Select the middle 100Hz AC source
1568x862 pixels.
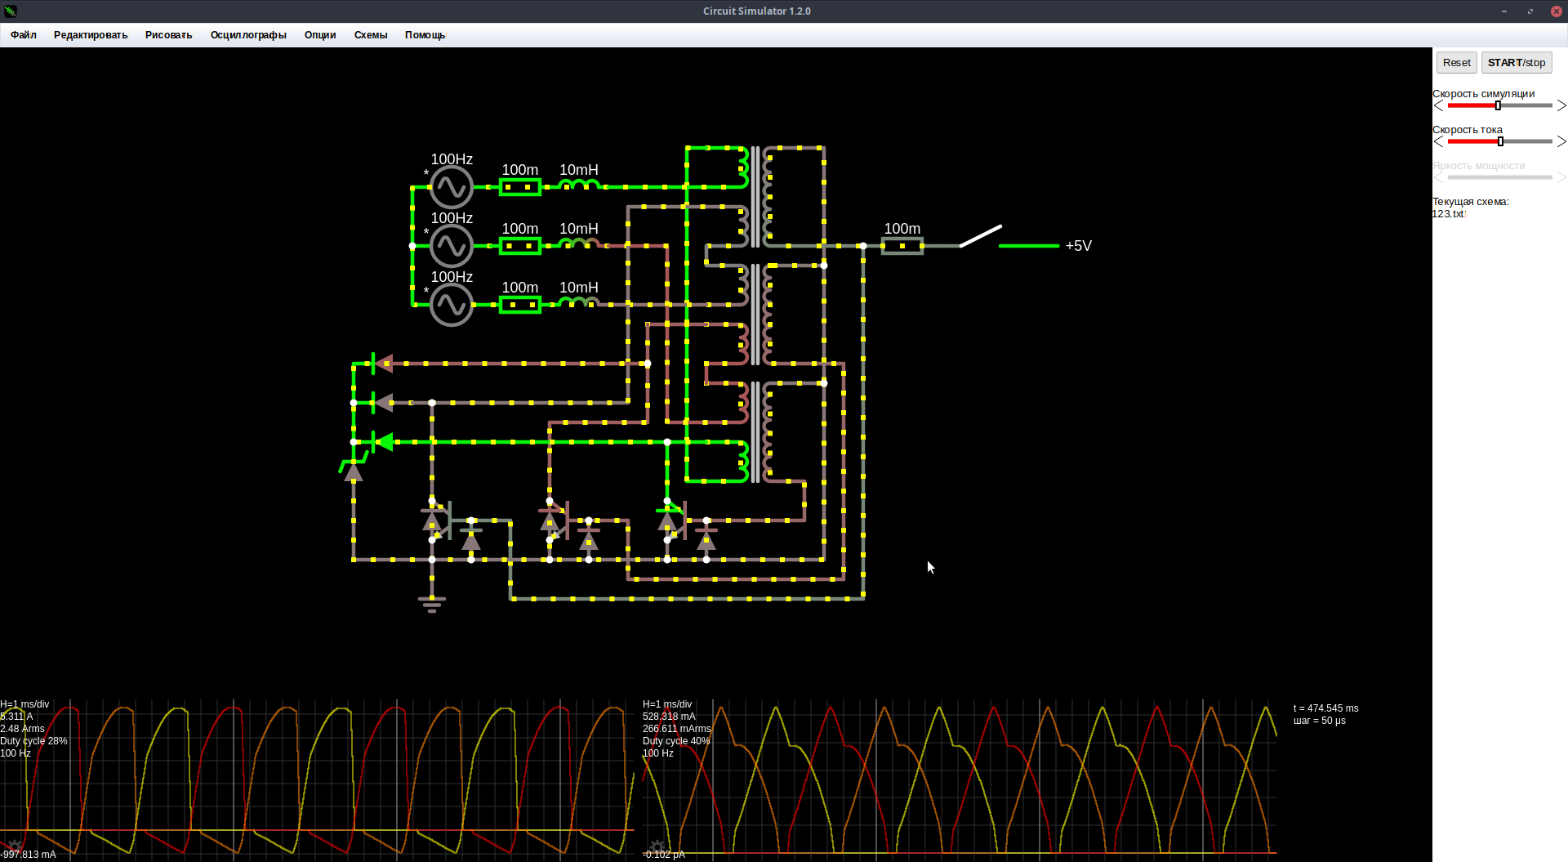click(x=451, y=246)
